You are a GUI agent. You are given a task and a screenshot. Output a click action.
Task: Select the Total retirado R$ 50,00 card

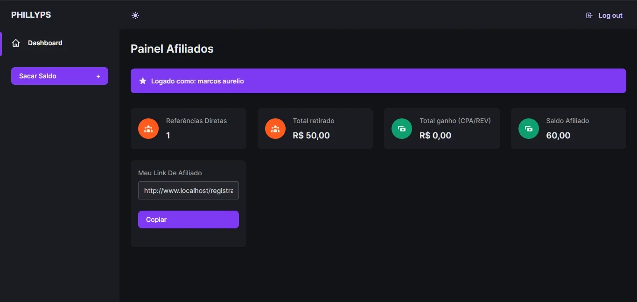point(315,129)
